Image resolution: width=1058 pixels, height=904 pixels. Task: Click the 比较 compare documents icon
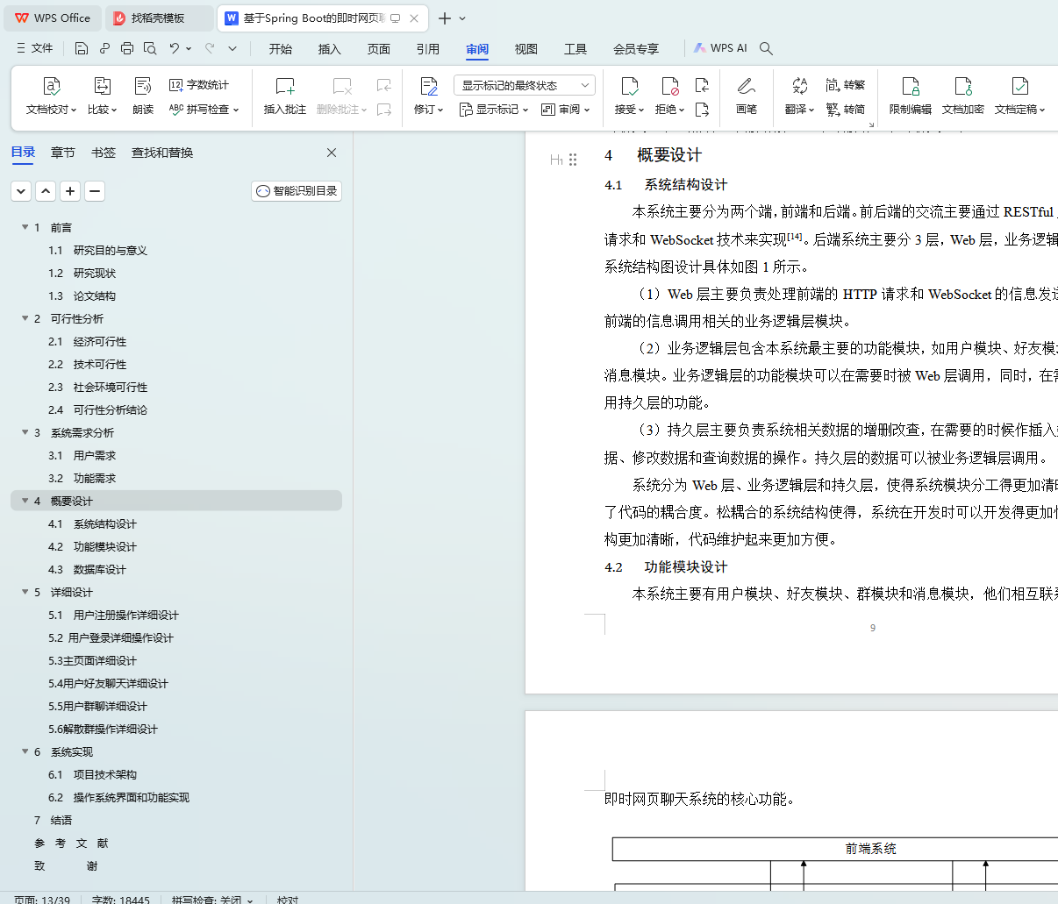(x=102, y=86)
